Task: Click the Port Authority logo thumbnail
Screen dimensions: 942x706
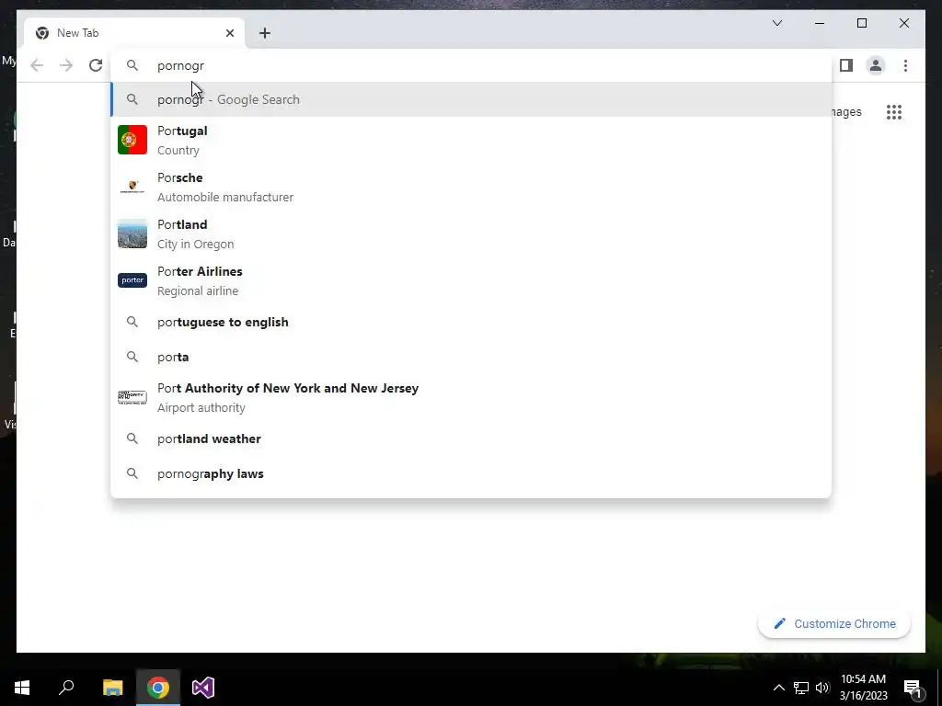Action: pos(132,397)
